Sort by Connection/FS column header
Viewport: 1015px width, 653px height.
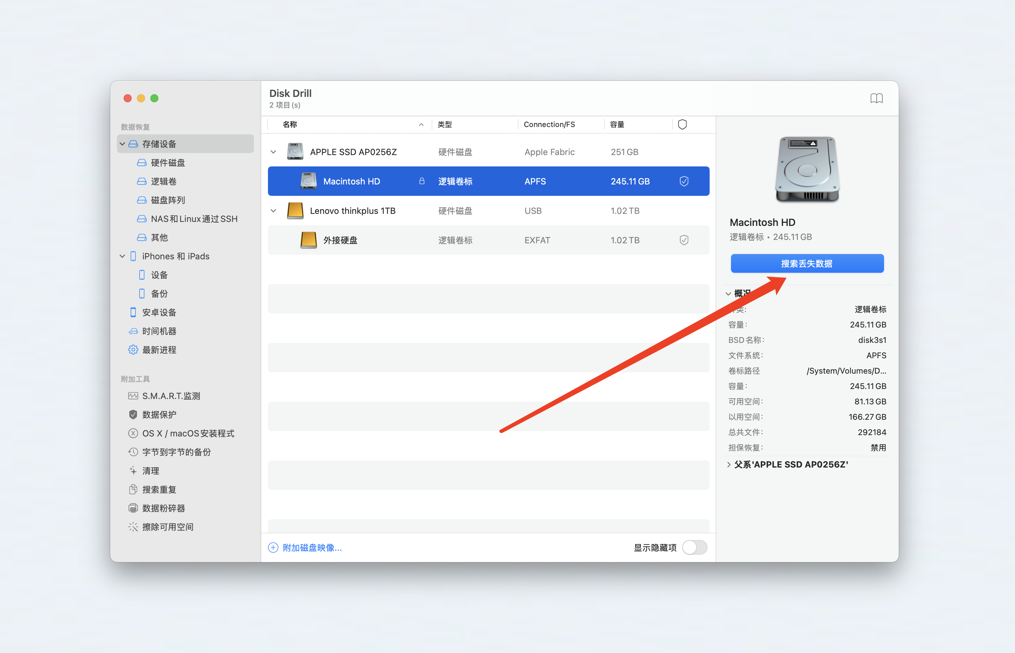point(561,124)
